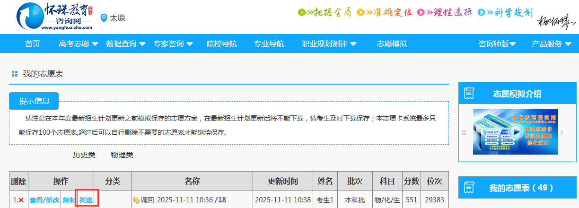Viewport: 579px width, 208px height.
Task: Expand the 高考志愿 dropdown menu
Action: [x=79, y=44]
